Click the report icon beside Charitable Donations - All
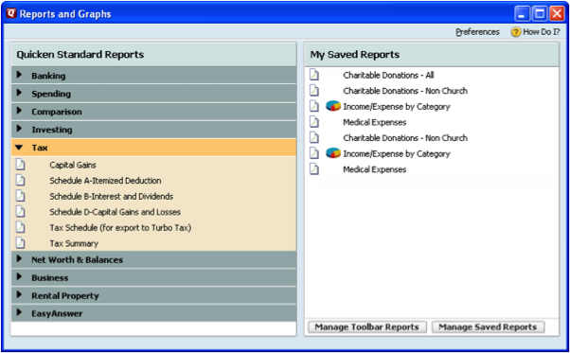Viewport: 570px width, 353px height. 314,75
